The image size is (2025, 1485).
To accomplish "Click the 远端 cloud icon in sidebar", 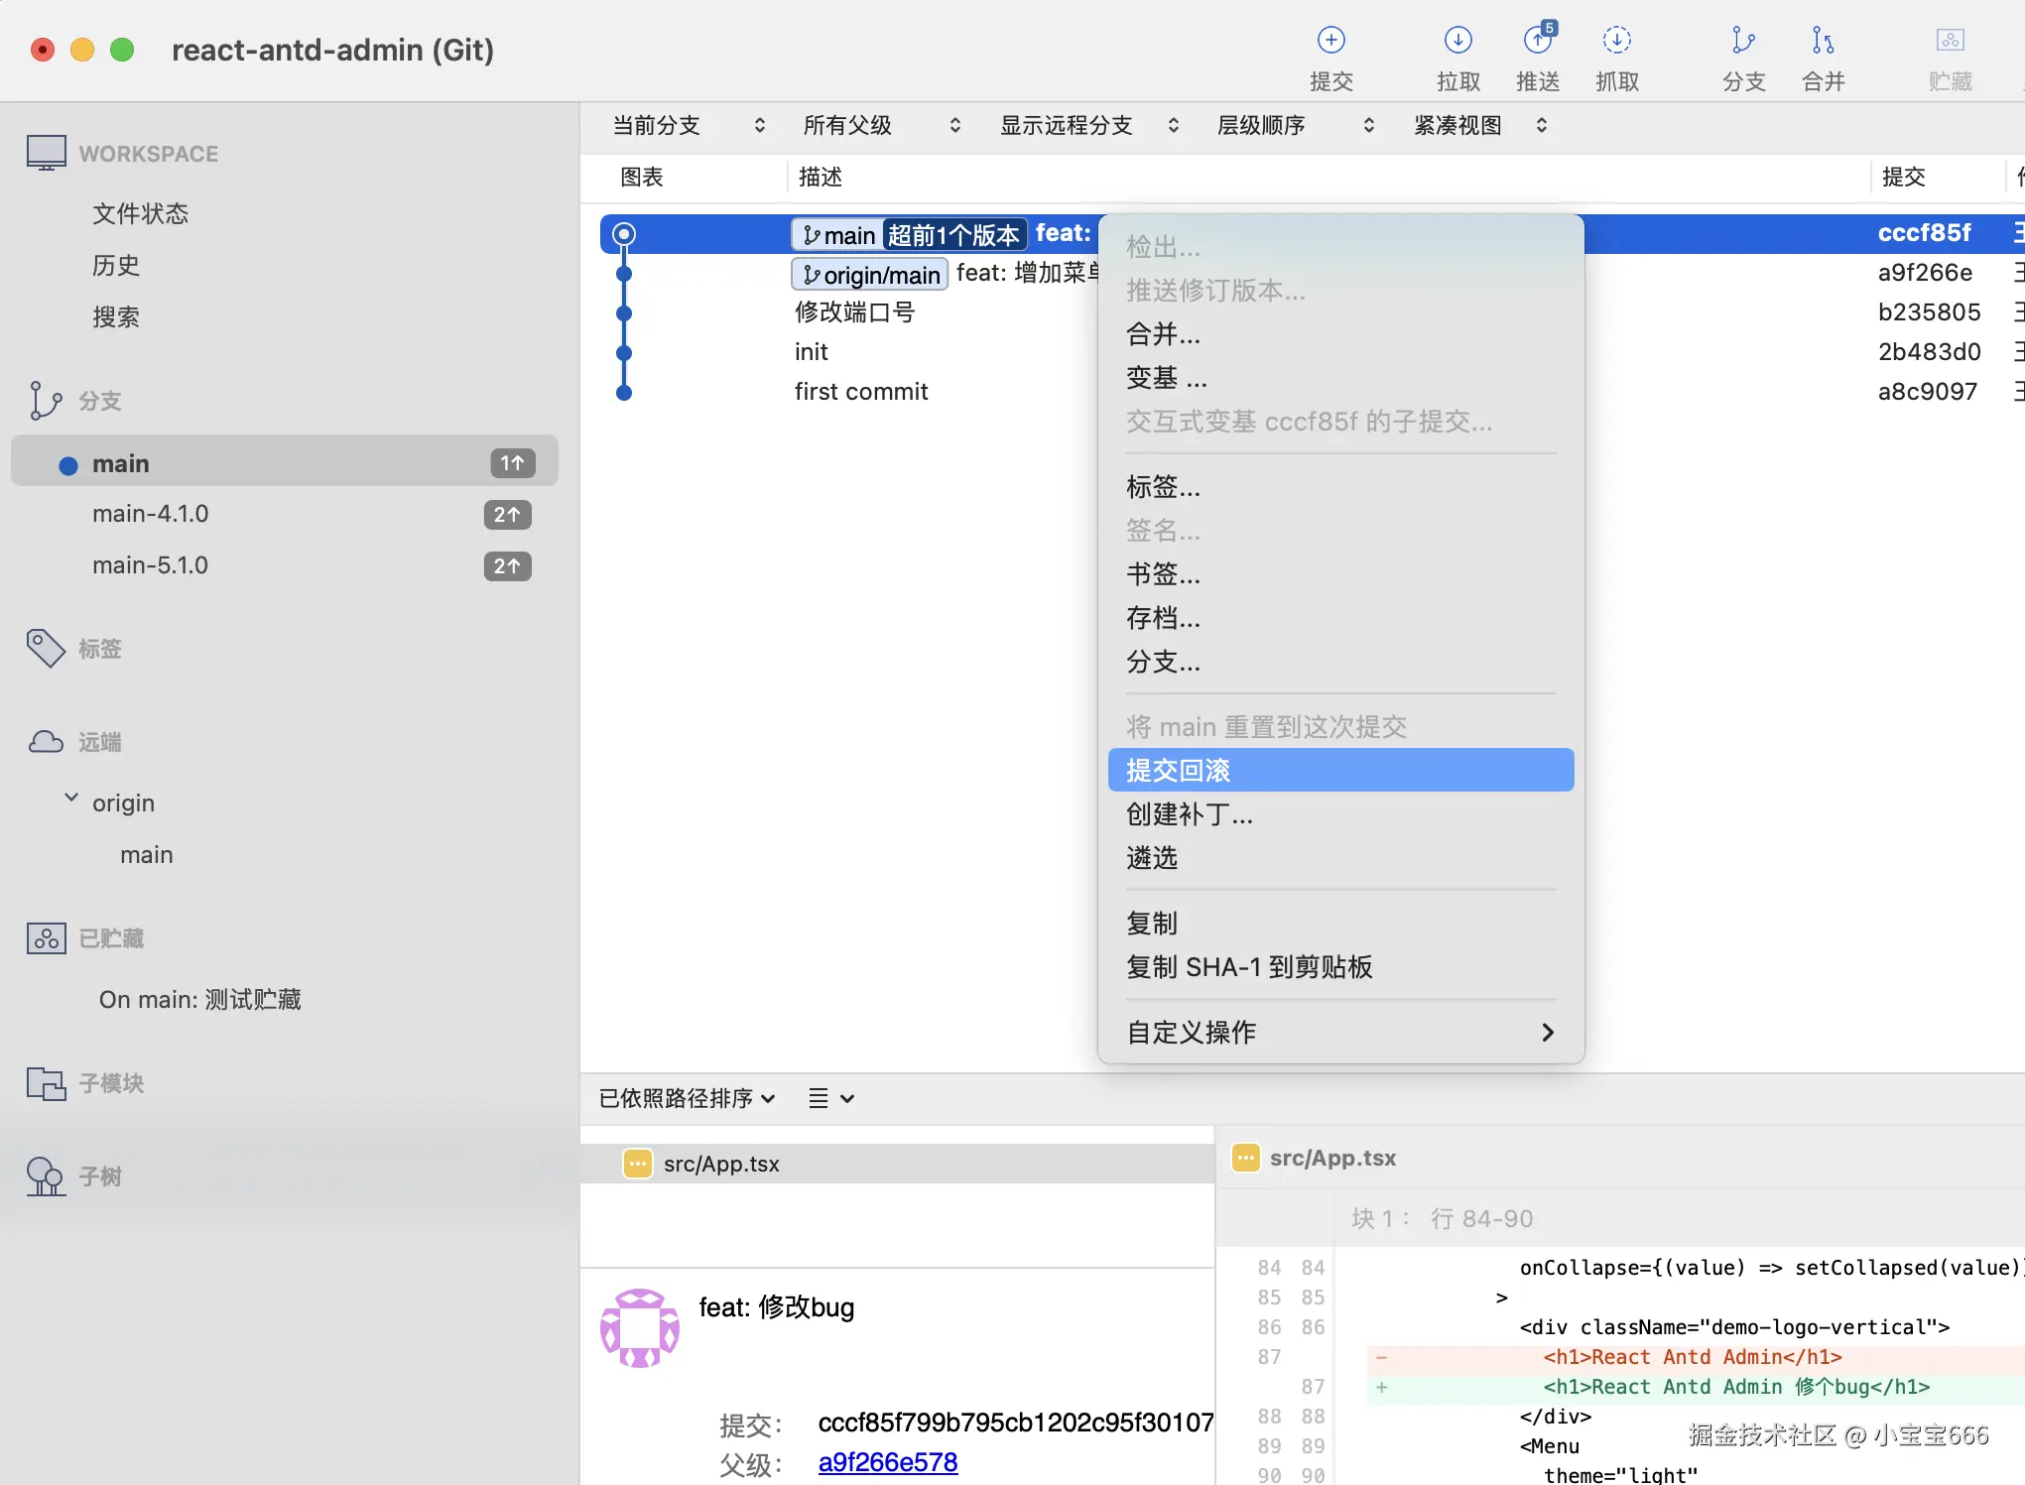I will tap(45, 741).
